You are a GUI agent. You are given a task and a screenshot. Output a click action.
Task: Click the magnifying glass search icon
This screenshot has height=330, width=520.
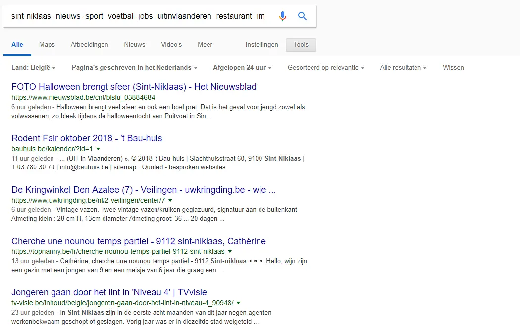(302, 16)
